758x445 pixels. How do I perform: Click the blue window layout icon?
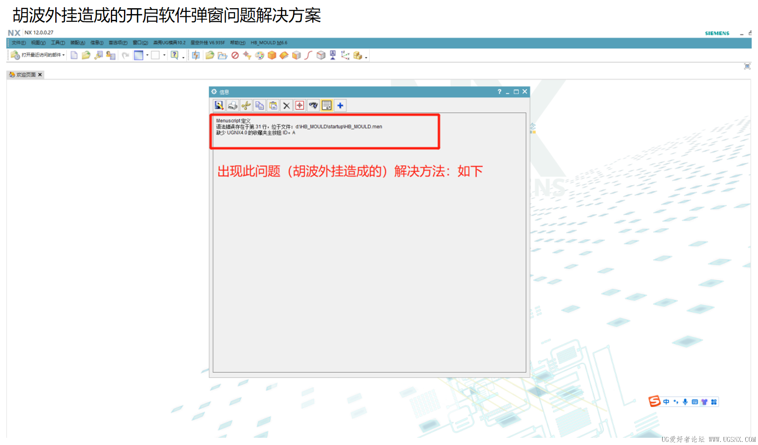(138, 55)
